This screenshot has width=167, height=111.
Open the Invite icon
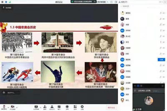45,107
